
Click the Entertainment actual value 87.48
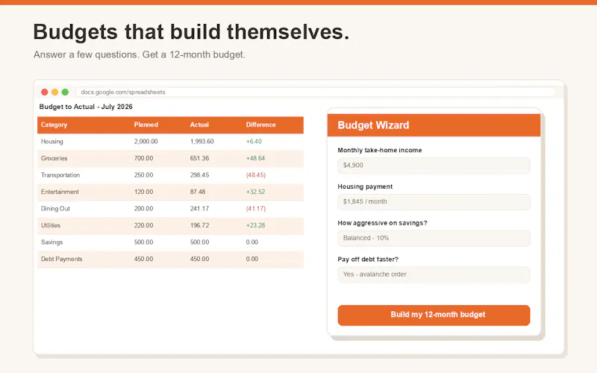click(x=198, y=192)
